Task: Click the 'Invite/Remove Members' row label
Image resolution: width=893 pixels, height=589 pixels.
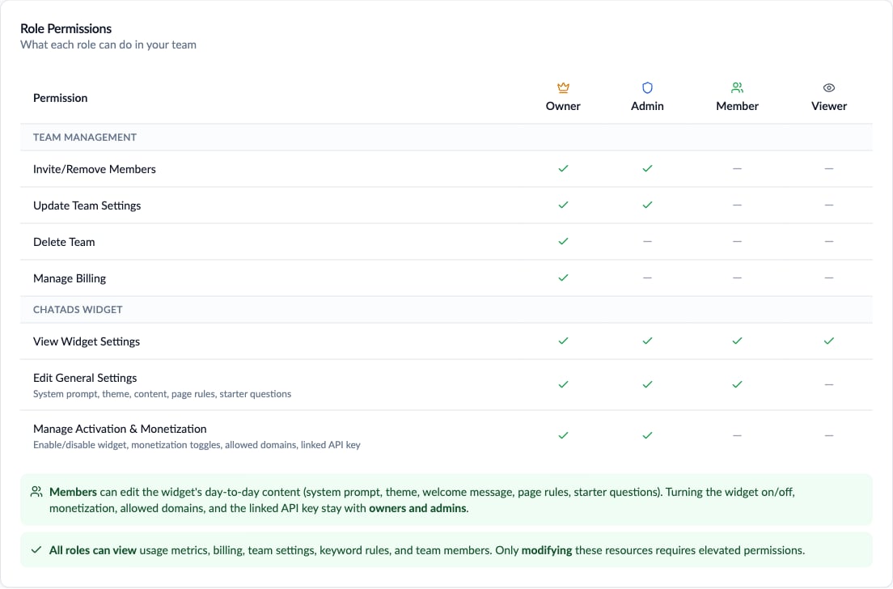Action: (95, 169)
